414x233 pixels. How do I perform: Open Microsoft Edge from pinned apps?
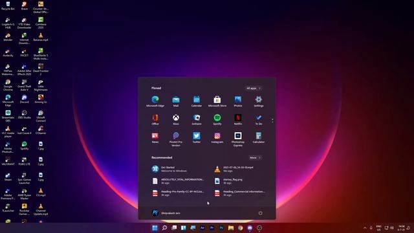[x=155, y=102]
